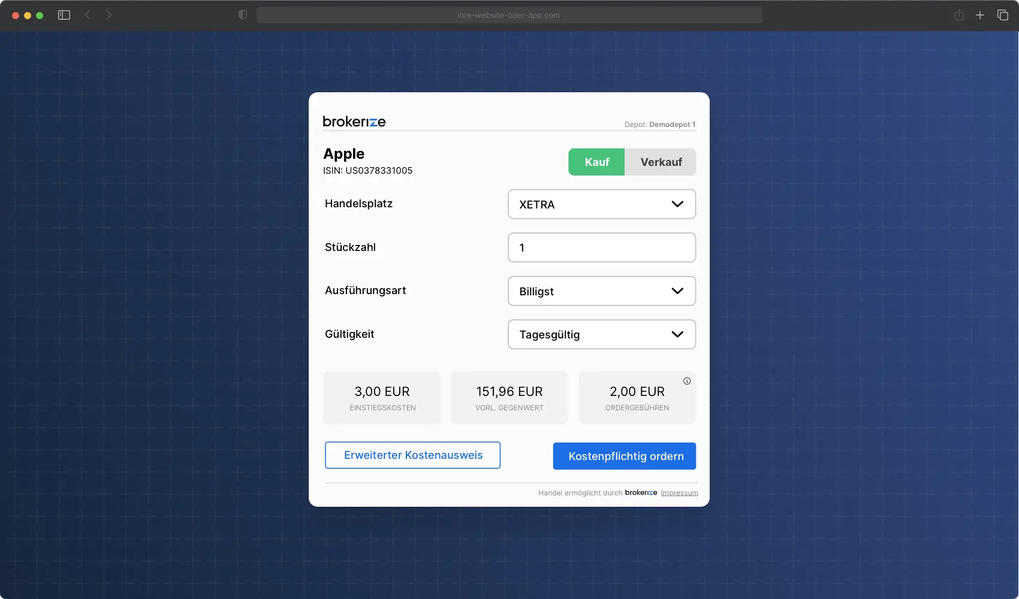Click the Stückzahl label
1019x599 pixels.
(x=350, y=247)
